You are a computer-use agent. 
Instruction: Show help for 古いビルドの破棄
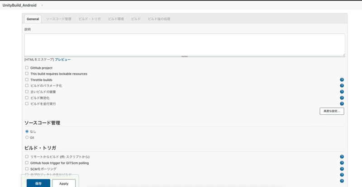342,92
